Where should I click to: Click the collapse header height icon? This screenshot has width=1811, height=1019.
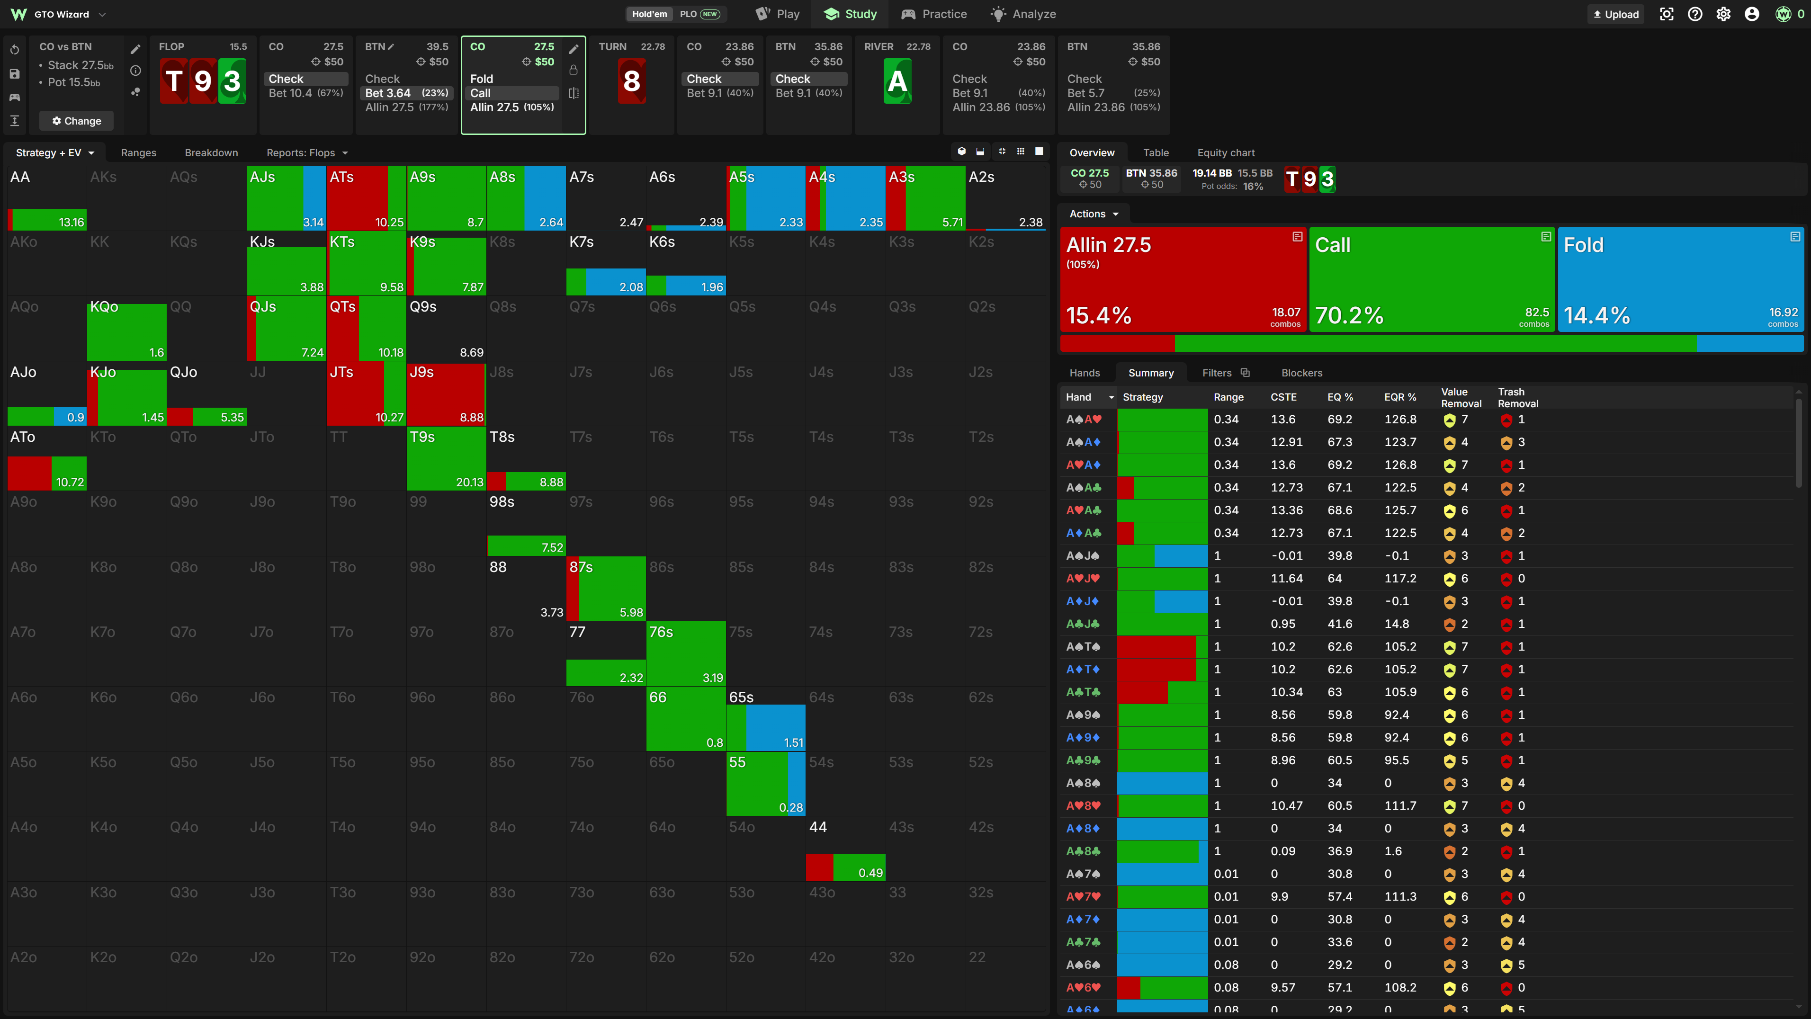pyautogui.click(x=15, y=121)
